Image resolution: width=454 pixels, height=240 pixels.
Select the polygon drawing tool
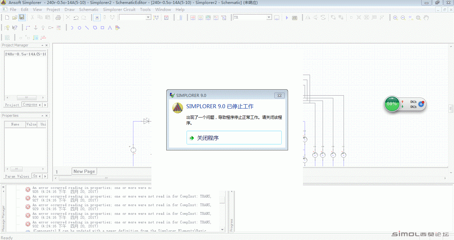[x=95, y=28]
